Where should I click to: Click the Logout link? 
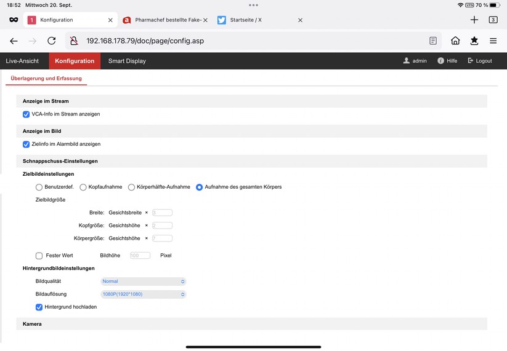pos(480,61)
